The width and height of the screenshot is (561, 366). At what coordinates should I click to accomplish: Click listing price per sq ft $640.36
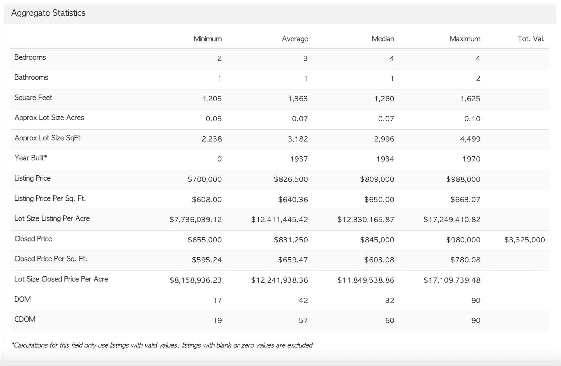(293, 200)
